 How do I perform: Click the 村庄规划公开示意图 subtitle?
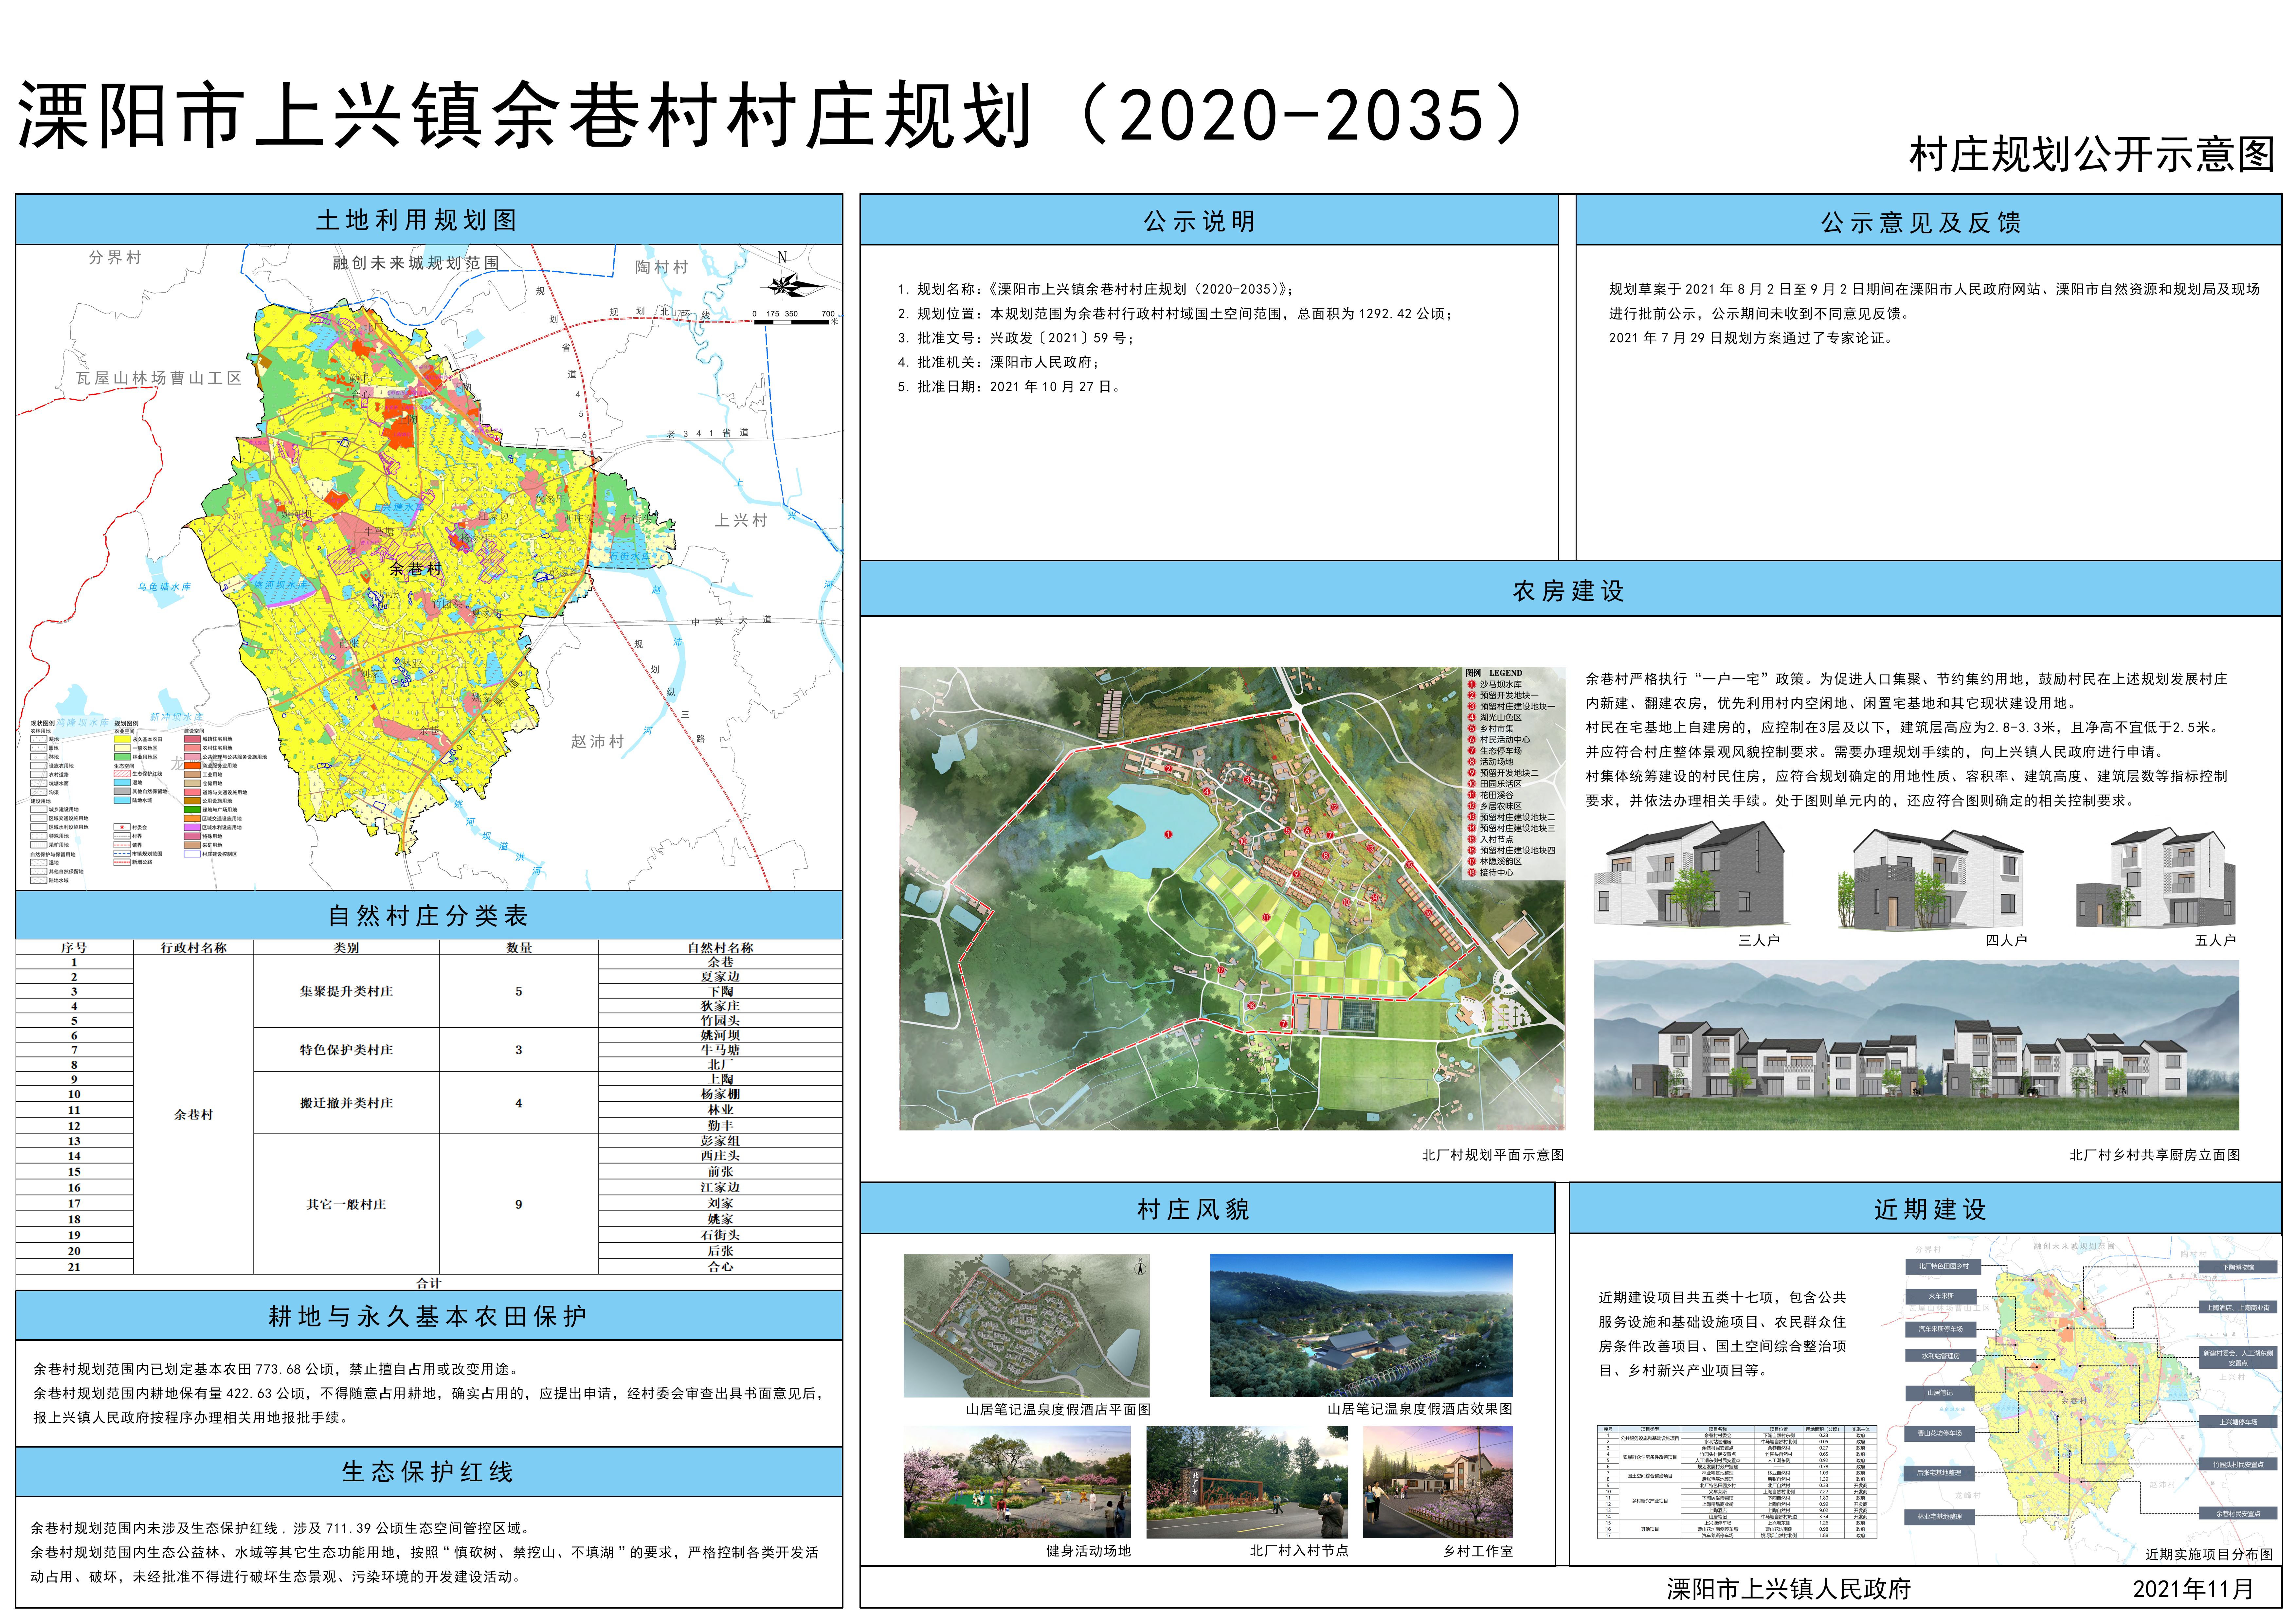(2092, 155)
